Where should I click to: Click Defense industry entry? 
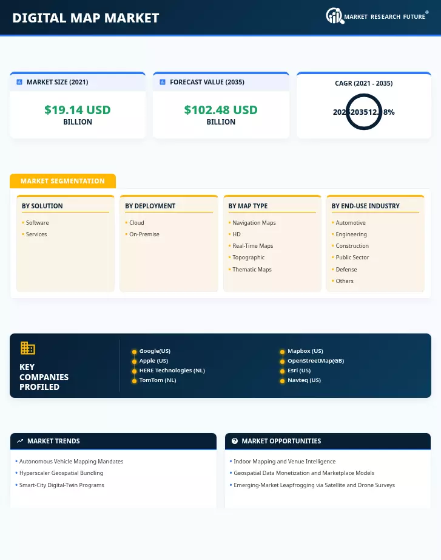(x=346, y=270)
